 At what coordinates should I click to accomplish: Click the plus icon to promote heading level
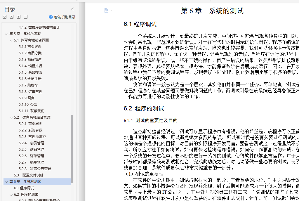coord(18,17)
